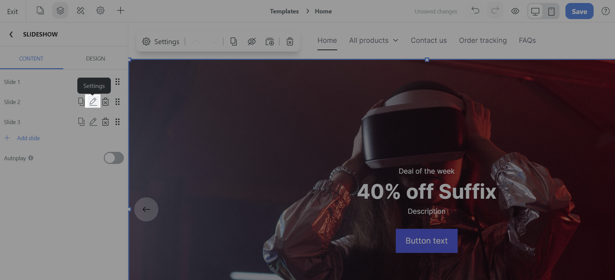Viewport: 615px width, 280px height.
Task: Click the Autoplay info icon
Action: (31, 158)
